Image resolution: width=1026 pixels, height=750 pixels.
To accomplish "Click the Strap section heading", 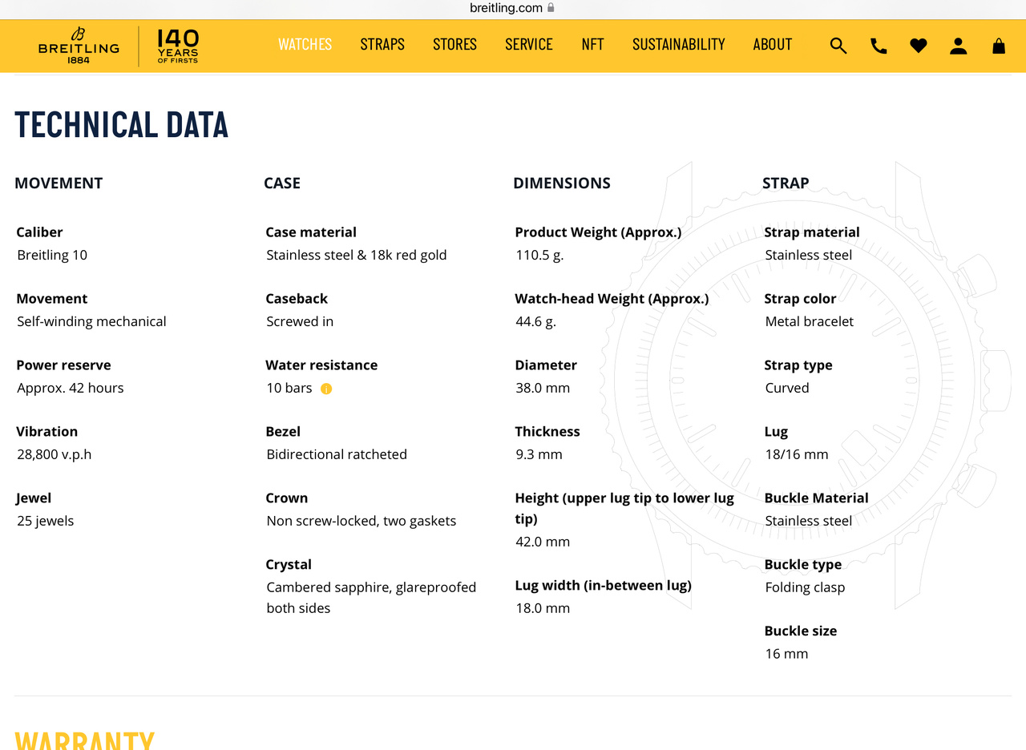I will pyautogui.click(x=786, y=183).
